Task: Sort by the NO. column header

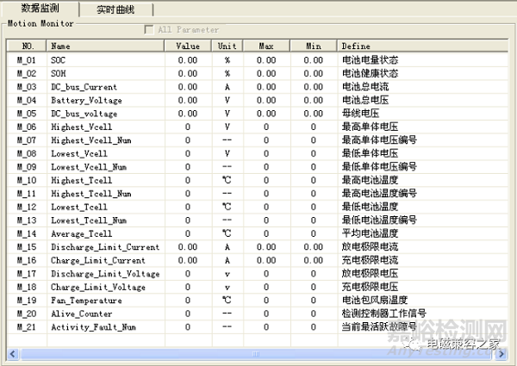Action: click(28, 46)
